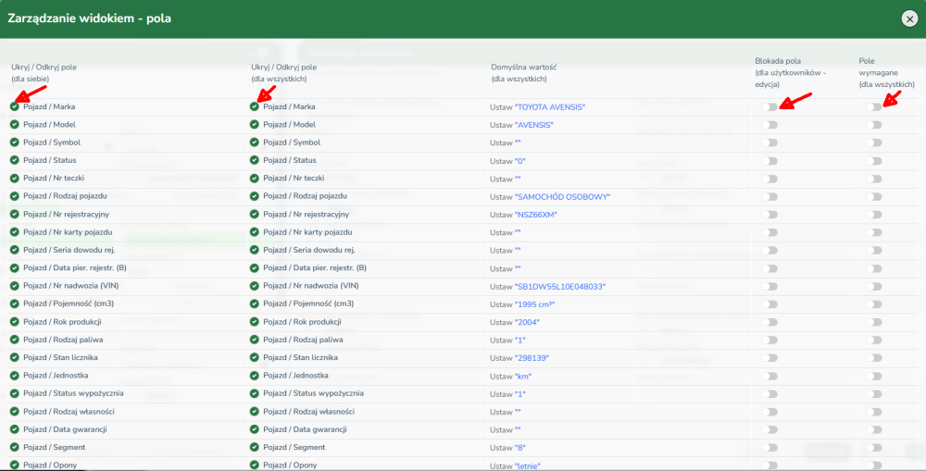Enable Blokada pola toggle for Pojazd / Nr nadwozia (VIN)
This screenshot has width=926, height=471.
[769, 286]
